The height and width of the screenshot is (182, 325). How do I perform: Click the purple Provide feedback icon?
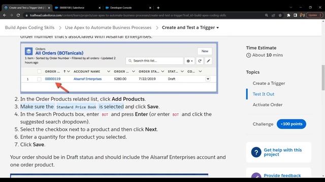[x=256, y=175]
